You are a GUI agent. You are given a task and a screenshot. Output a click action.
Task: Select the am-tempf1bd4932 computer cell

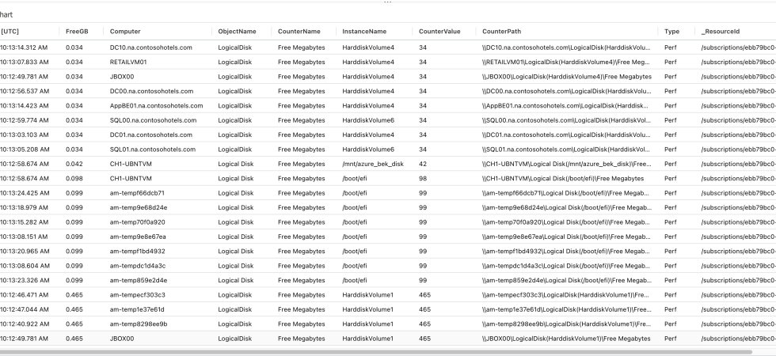pyautogui.click(x=138, y=252)
